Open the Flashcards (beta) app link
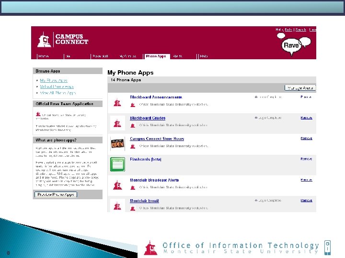 146,159
